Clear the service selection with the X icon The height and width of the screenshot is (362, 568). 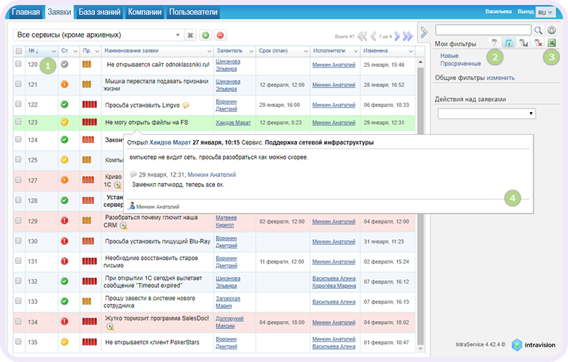point(191,35)
